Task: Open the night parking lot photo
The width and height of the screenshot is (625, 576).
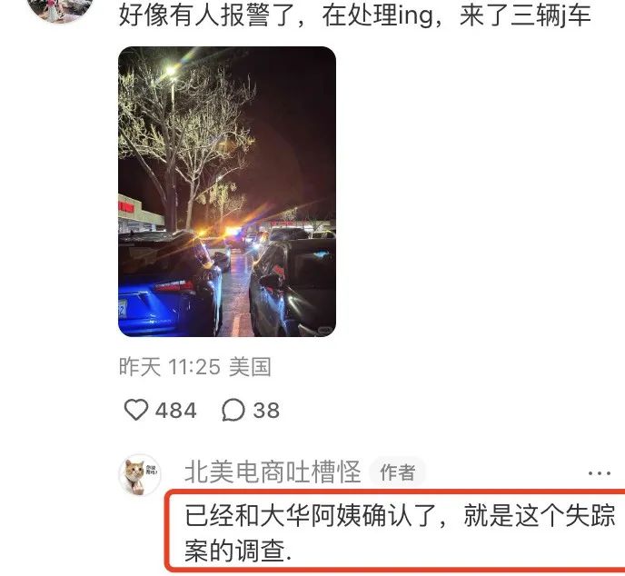Action: 227,192
